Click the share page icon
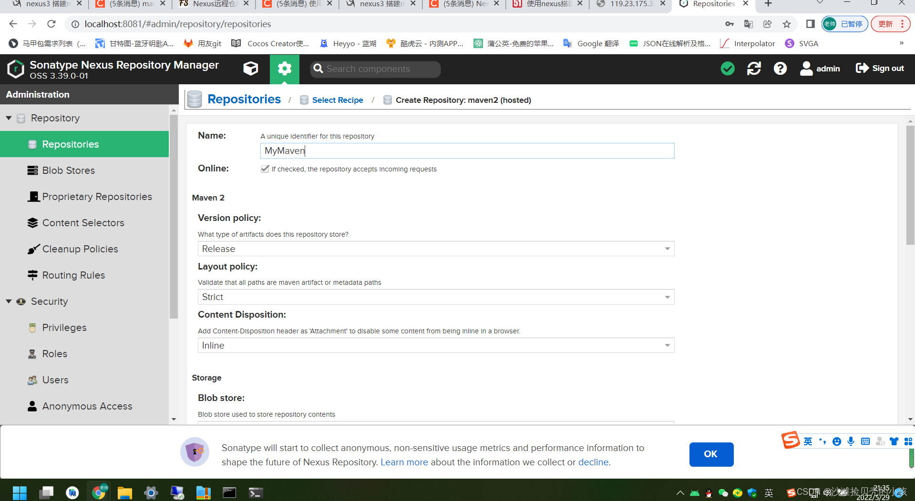This screenshot has width=915, height=501. pos(767,24)
